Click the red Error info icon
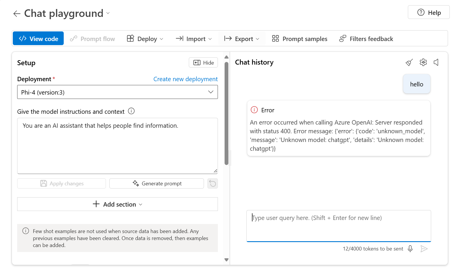The height and width of the screenshot is (270, 455). click(x=254, y=110)
